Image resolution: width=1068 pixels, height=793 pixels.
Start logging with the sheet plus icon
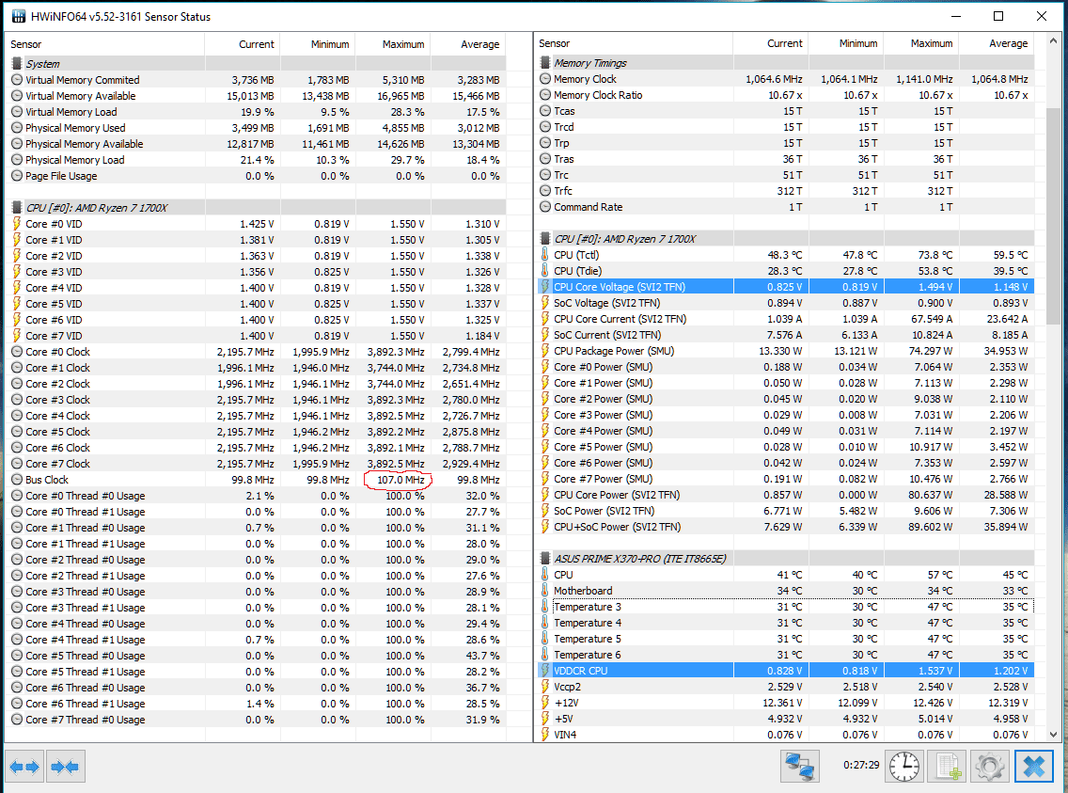point(948,767)
